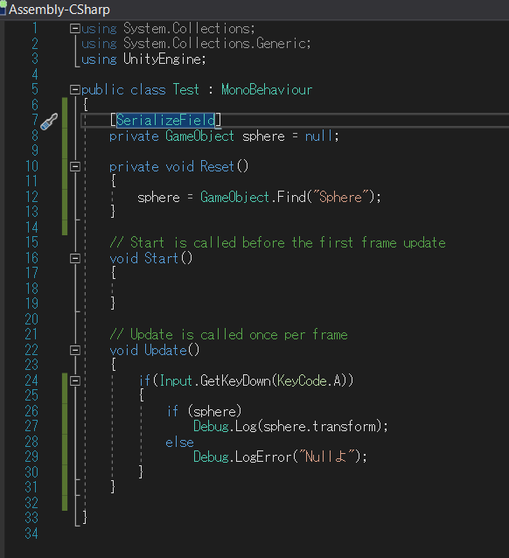Click line number 34 in margin
The height and width of the screenshot is (558, 509).
pyautogui.click(x=31, y=534)
